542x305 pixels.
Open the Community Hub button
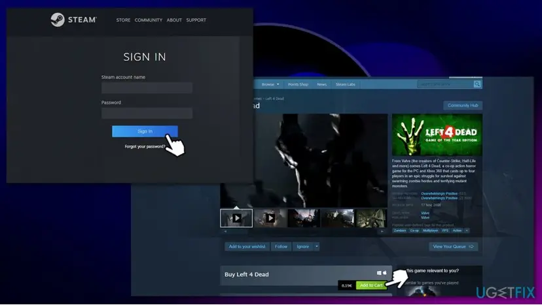coord(463,105)
